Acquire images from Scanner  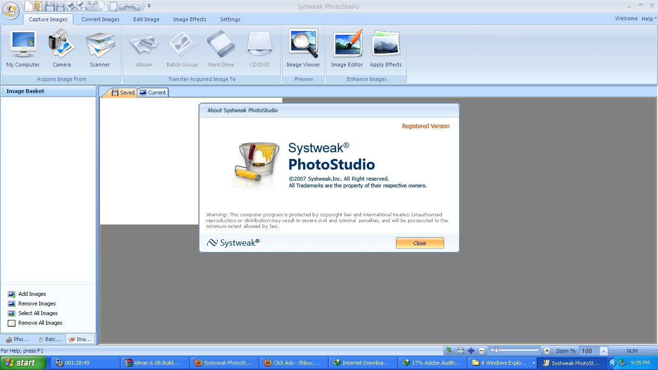tap(100, 49)
